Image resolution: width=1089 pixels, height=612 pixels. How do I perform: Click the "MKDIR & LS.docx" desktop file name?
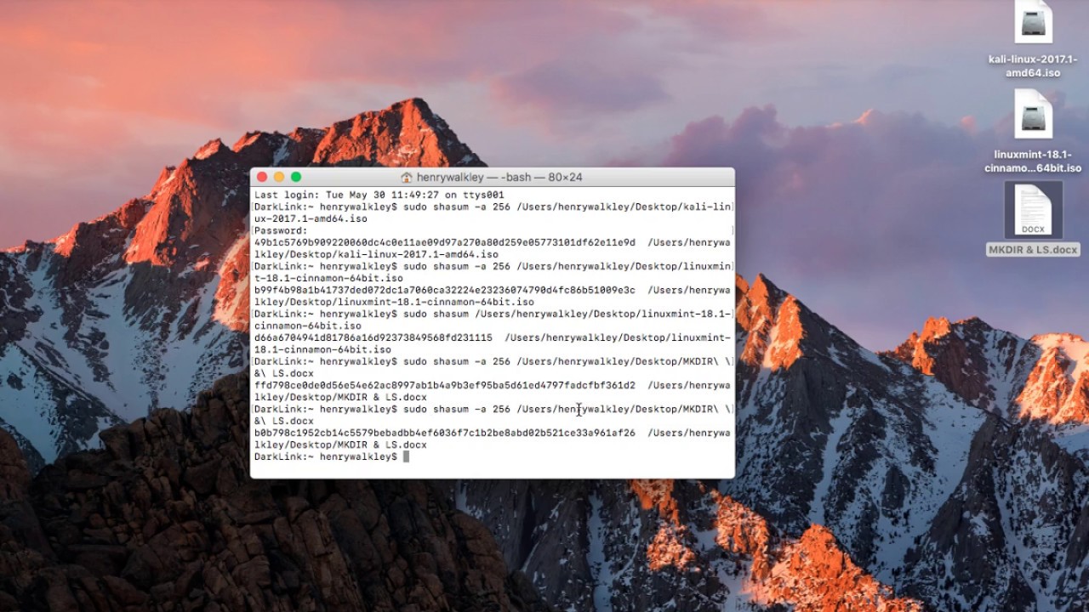click(1033, 250)
